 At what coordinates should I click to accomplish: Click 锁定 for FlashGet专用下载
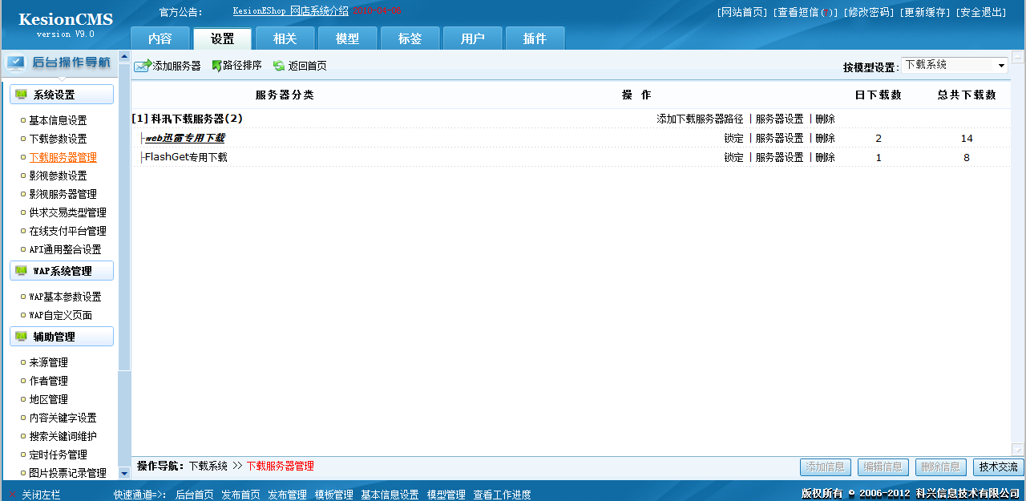pyautogui.click(x=733, y=157)
